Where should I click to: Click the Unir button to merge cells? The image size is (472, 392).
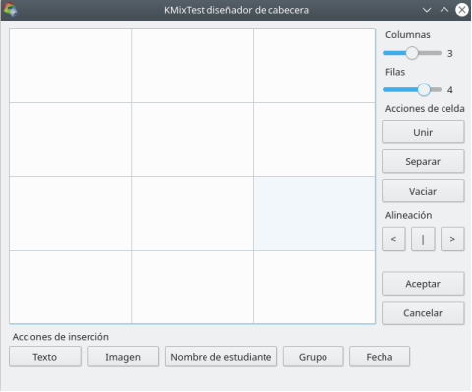423,132
